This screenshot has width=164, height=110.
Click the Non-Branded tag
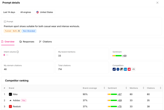(x=29, y=31)
